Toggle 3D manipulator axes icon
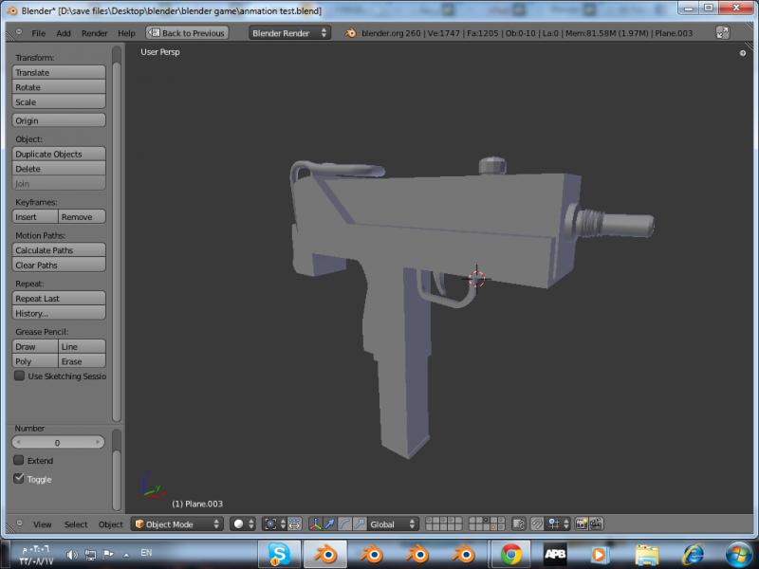Viewport: 759px width, 569px height. click(x=315, y=524)
